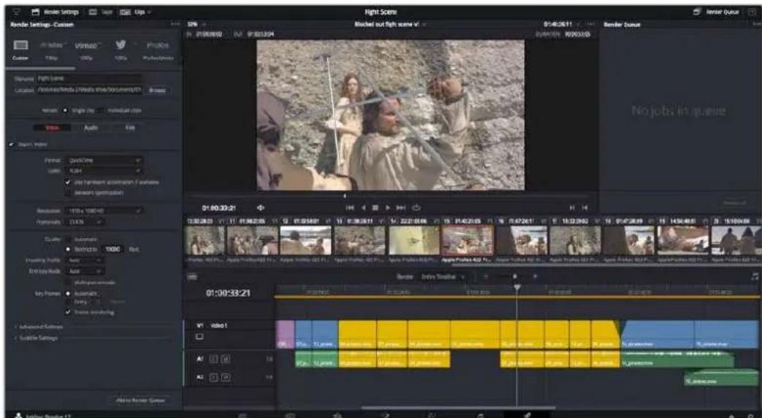Image resolution: width=762 pixels, height=418 pixels.
Task: Open the Render Entire Timeline dropdown
Action: [443, 276]
